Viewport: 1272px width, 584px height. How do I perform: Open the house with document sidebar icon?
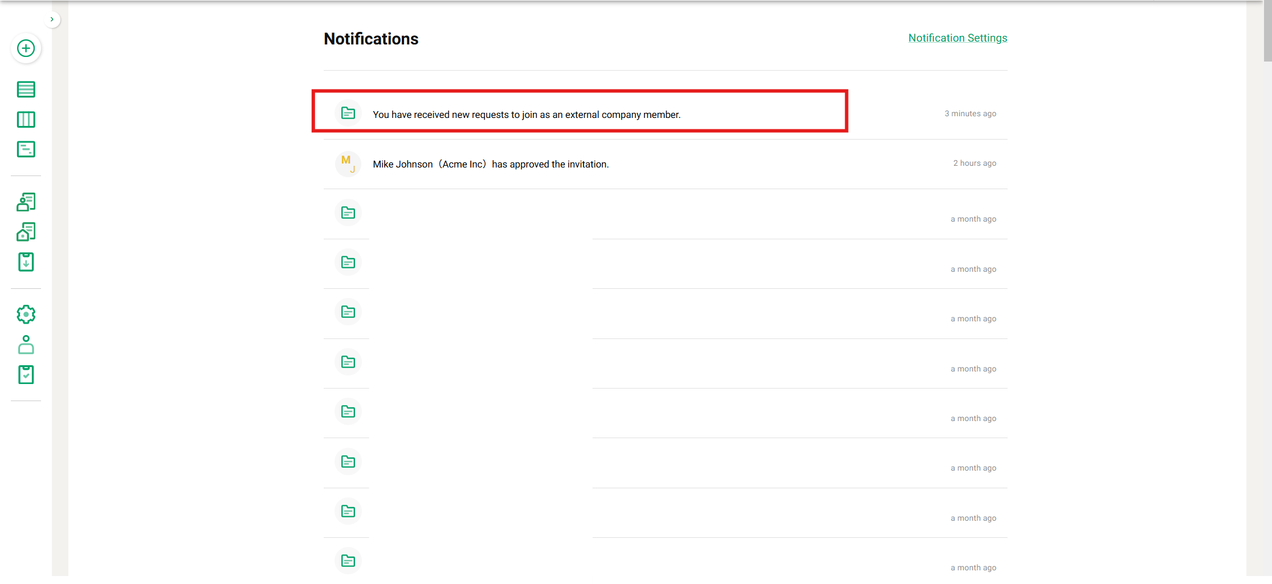coord(26,232)
